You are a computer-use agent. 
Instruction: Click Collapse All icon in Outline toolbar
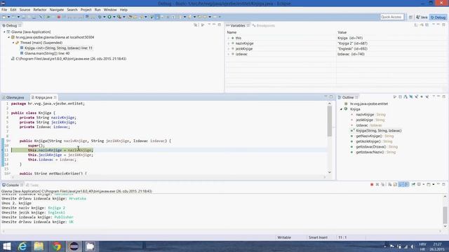[401, 97]
